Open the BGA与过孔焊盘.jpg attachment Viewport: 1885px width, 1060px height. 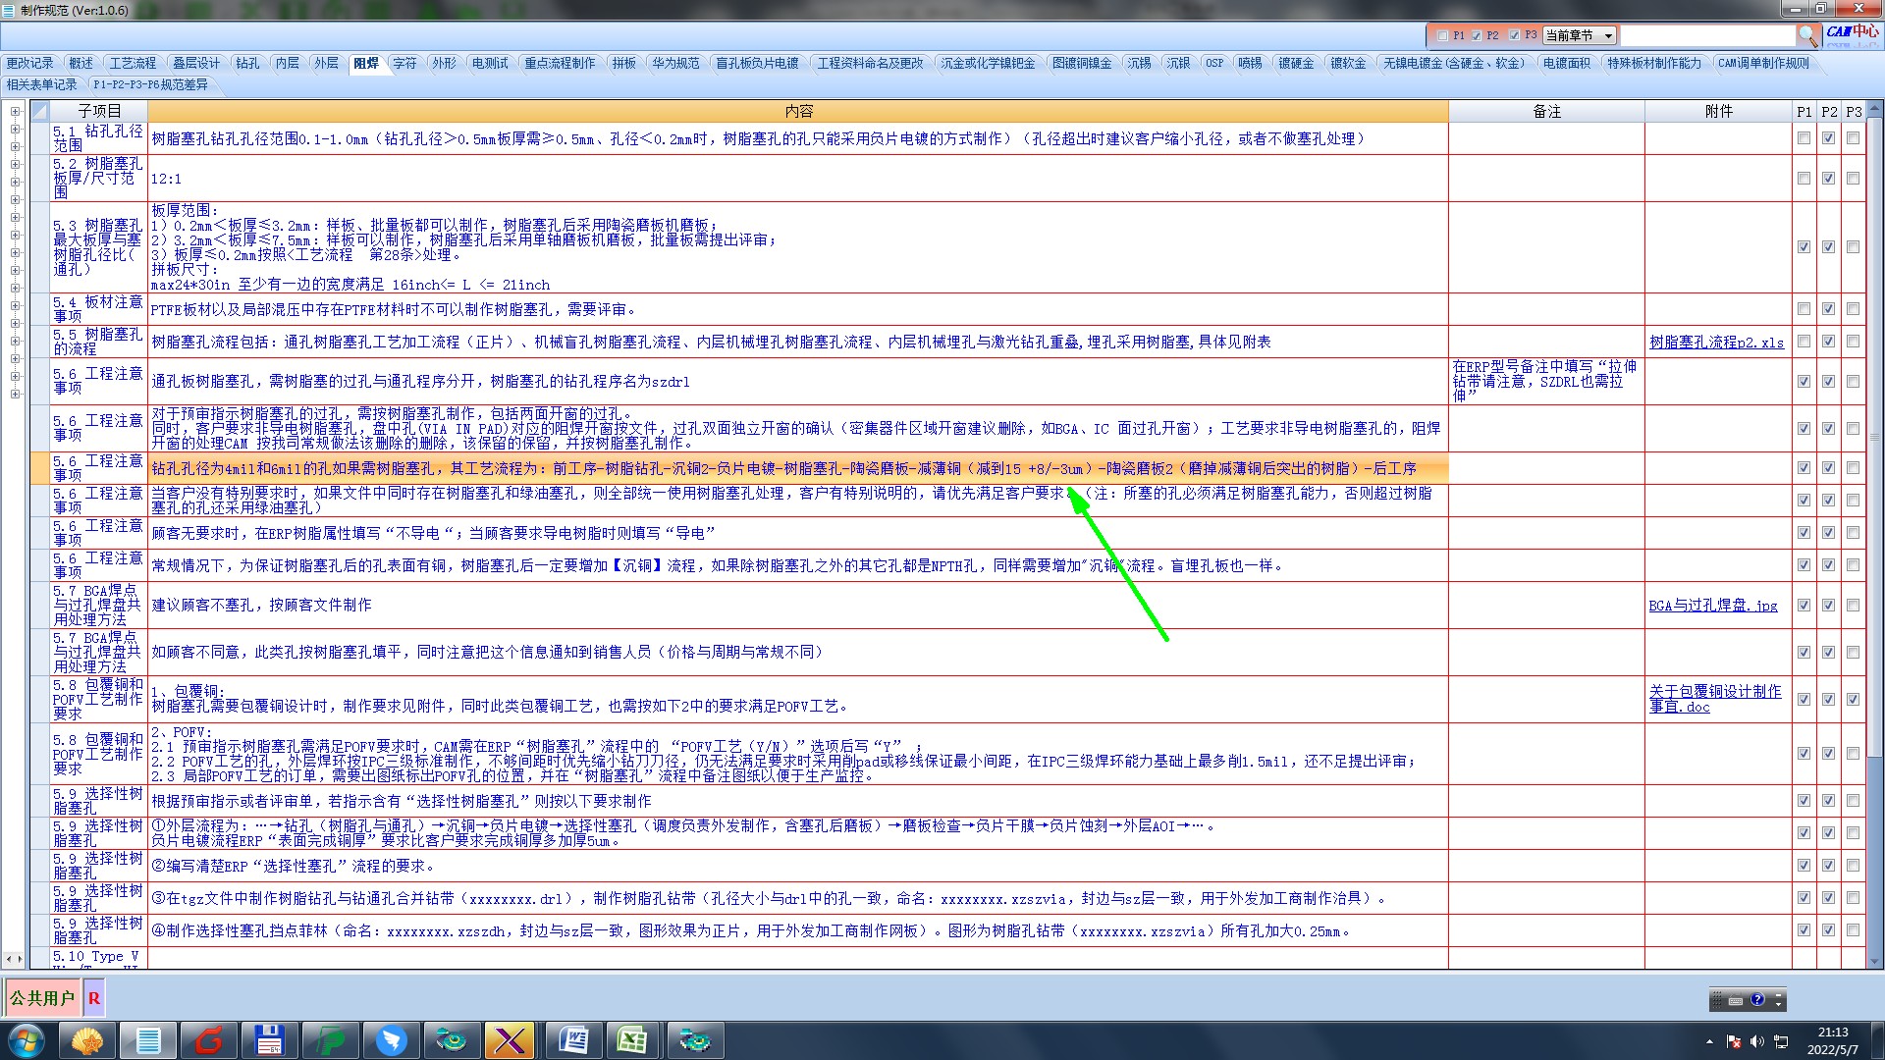click(1712, 606)
